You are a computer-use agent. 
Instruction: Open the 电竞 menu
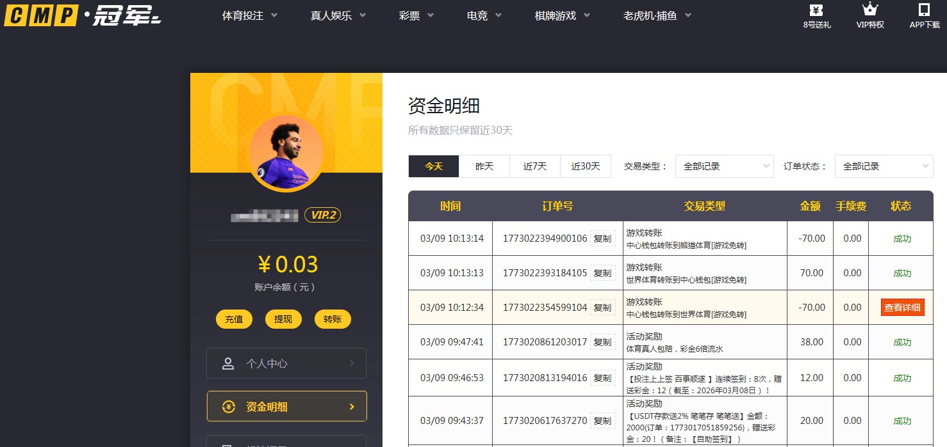click(477, 15)
